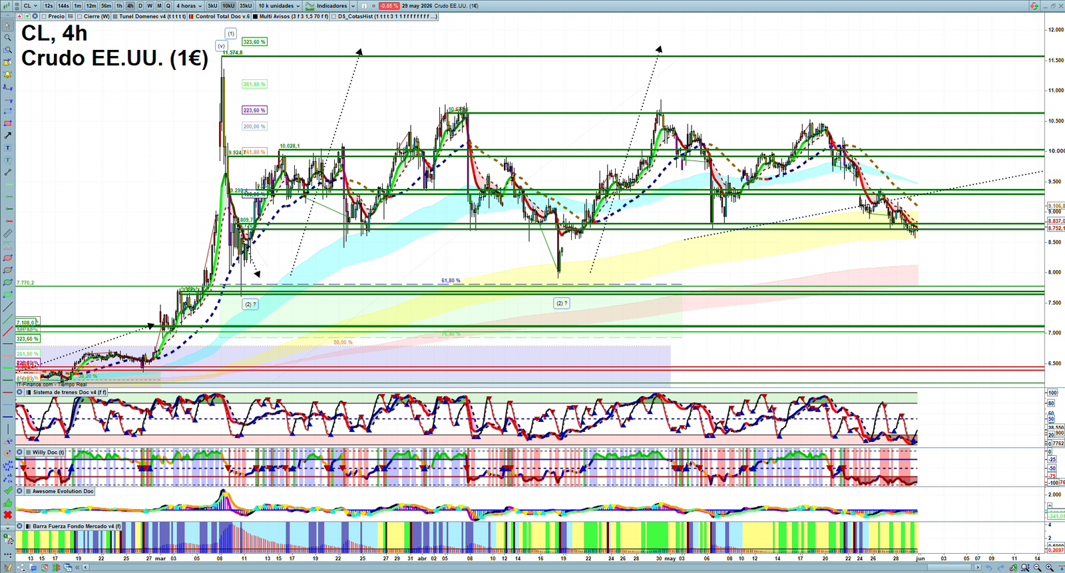Click the zoom-in magnifier in bottom-right bar
Viewport: 1065px width, 573px height.
[1050, 567]
